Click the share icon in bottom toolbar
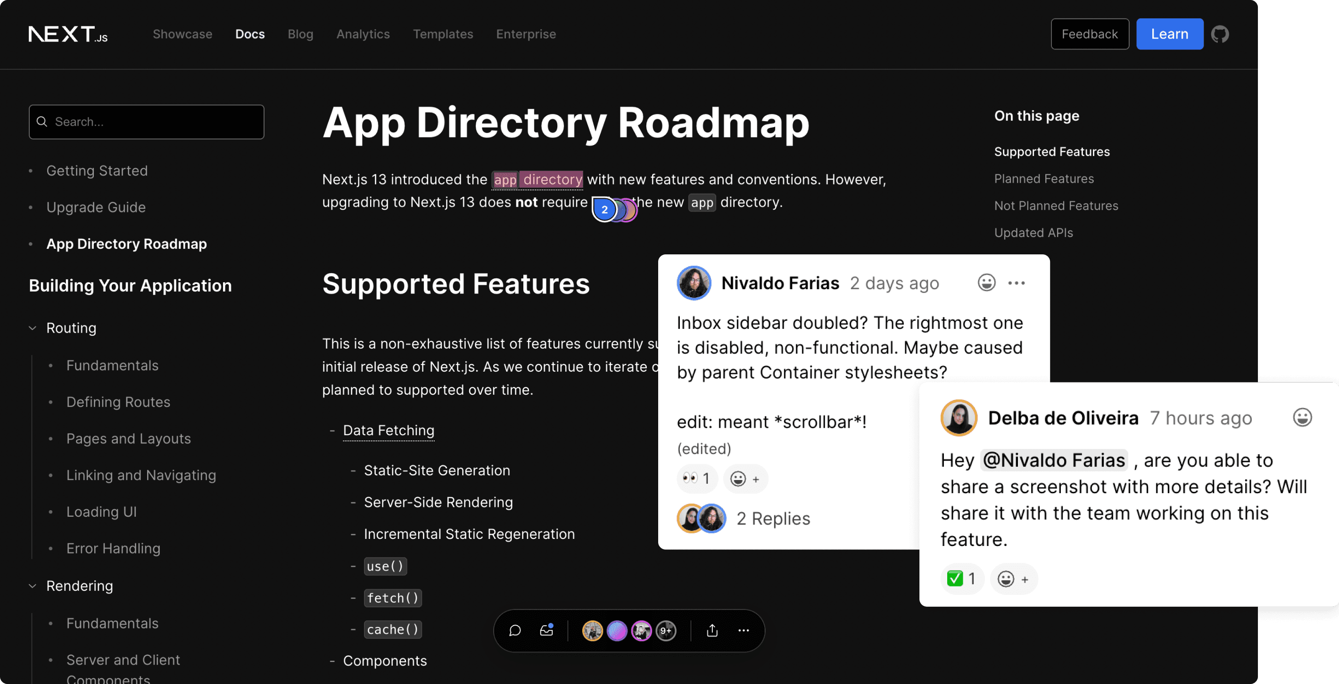This screenshot has height=684, width=1339. pos(712,630)
